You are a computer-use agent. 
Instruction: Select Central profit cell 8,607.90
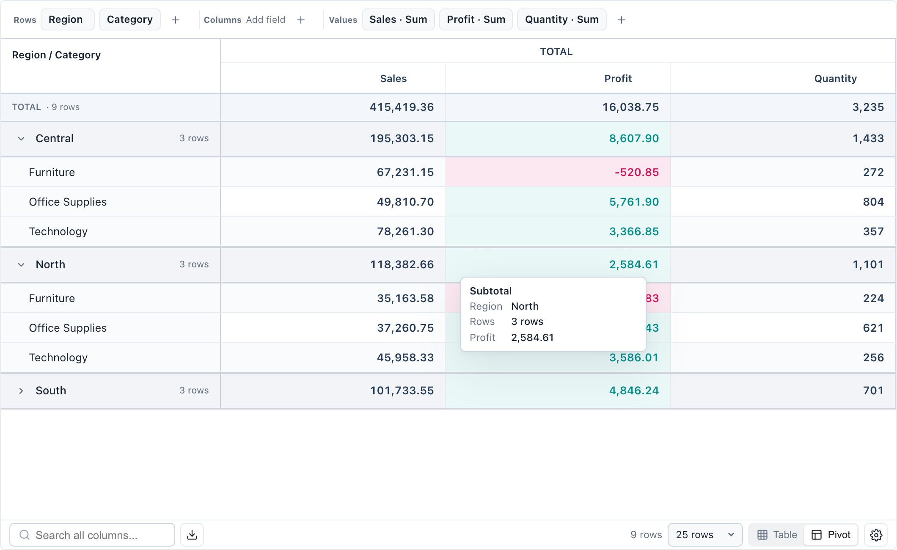pyautogui.click(x=558, y=139)
